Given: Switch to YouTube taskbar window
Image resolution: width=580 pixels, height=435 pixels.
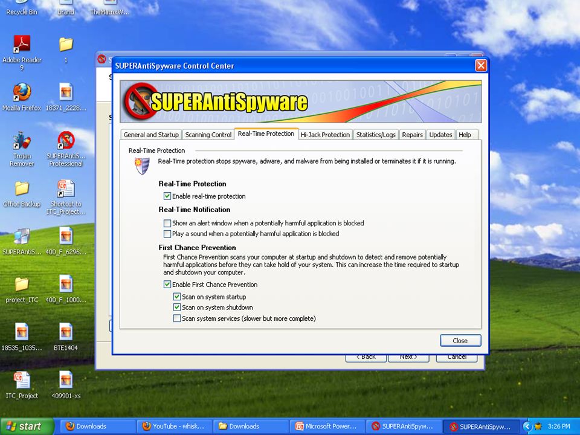Looking at the screenshot, I should click(175, 426).
